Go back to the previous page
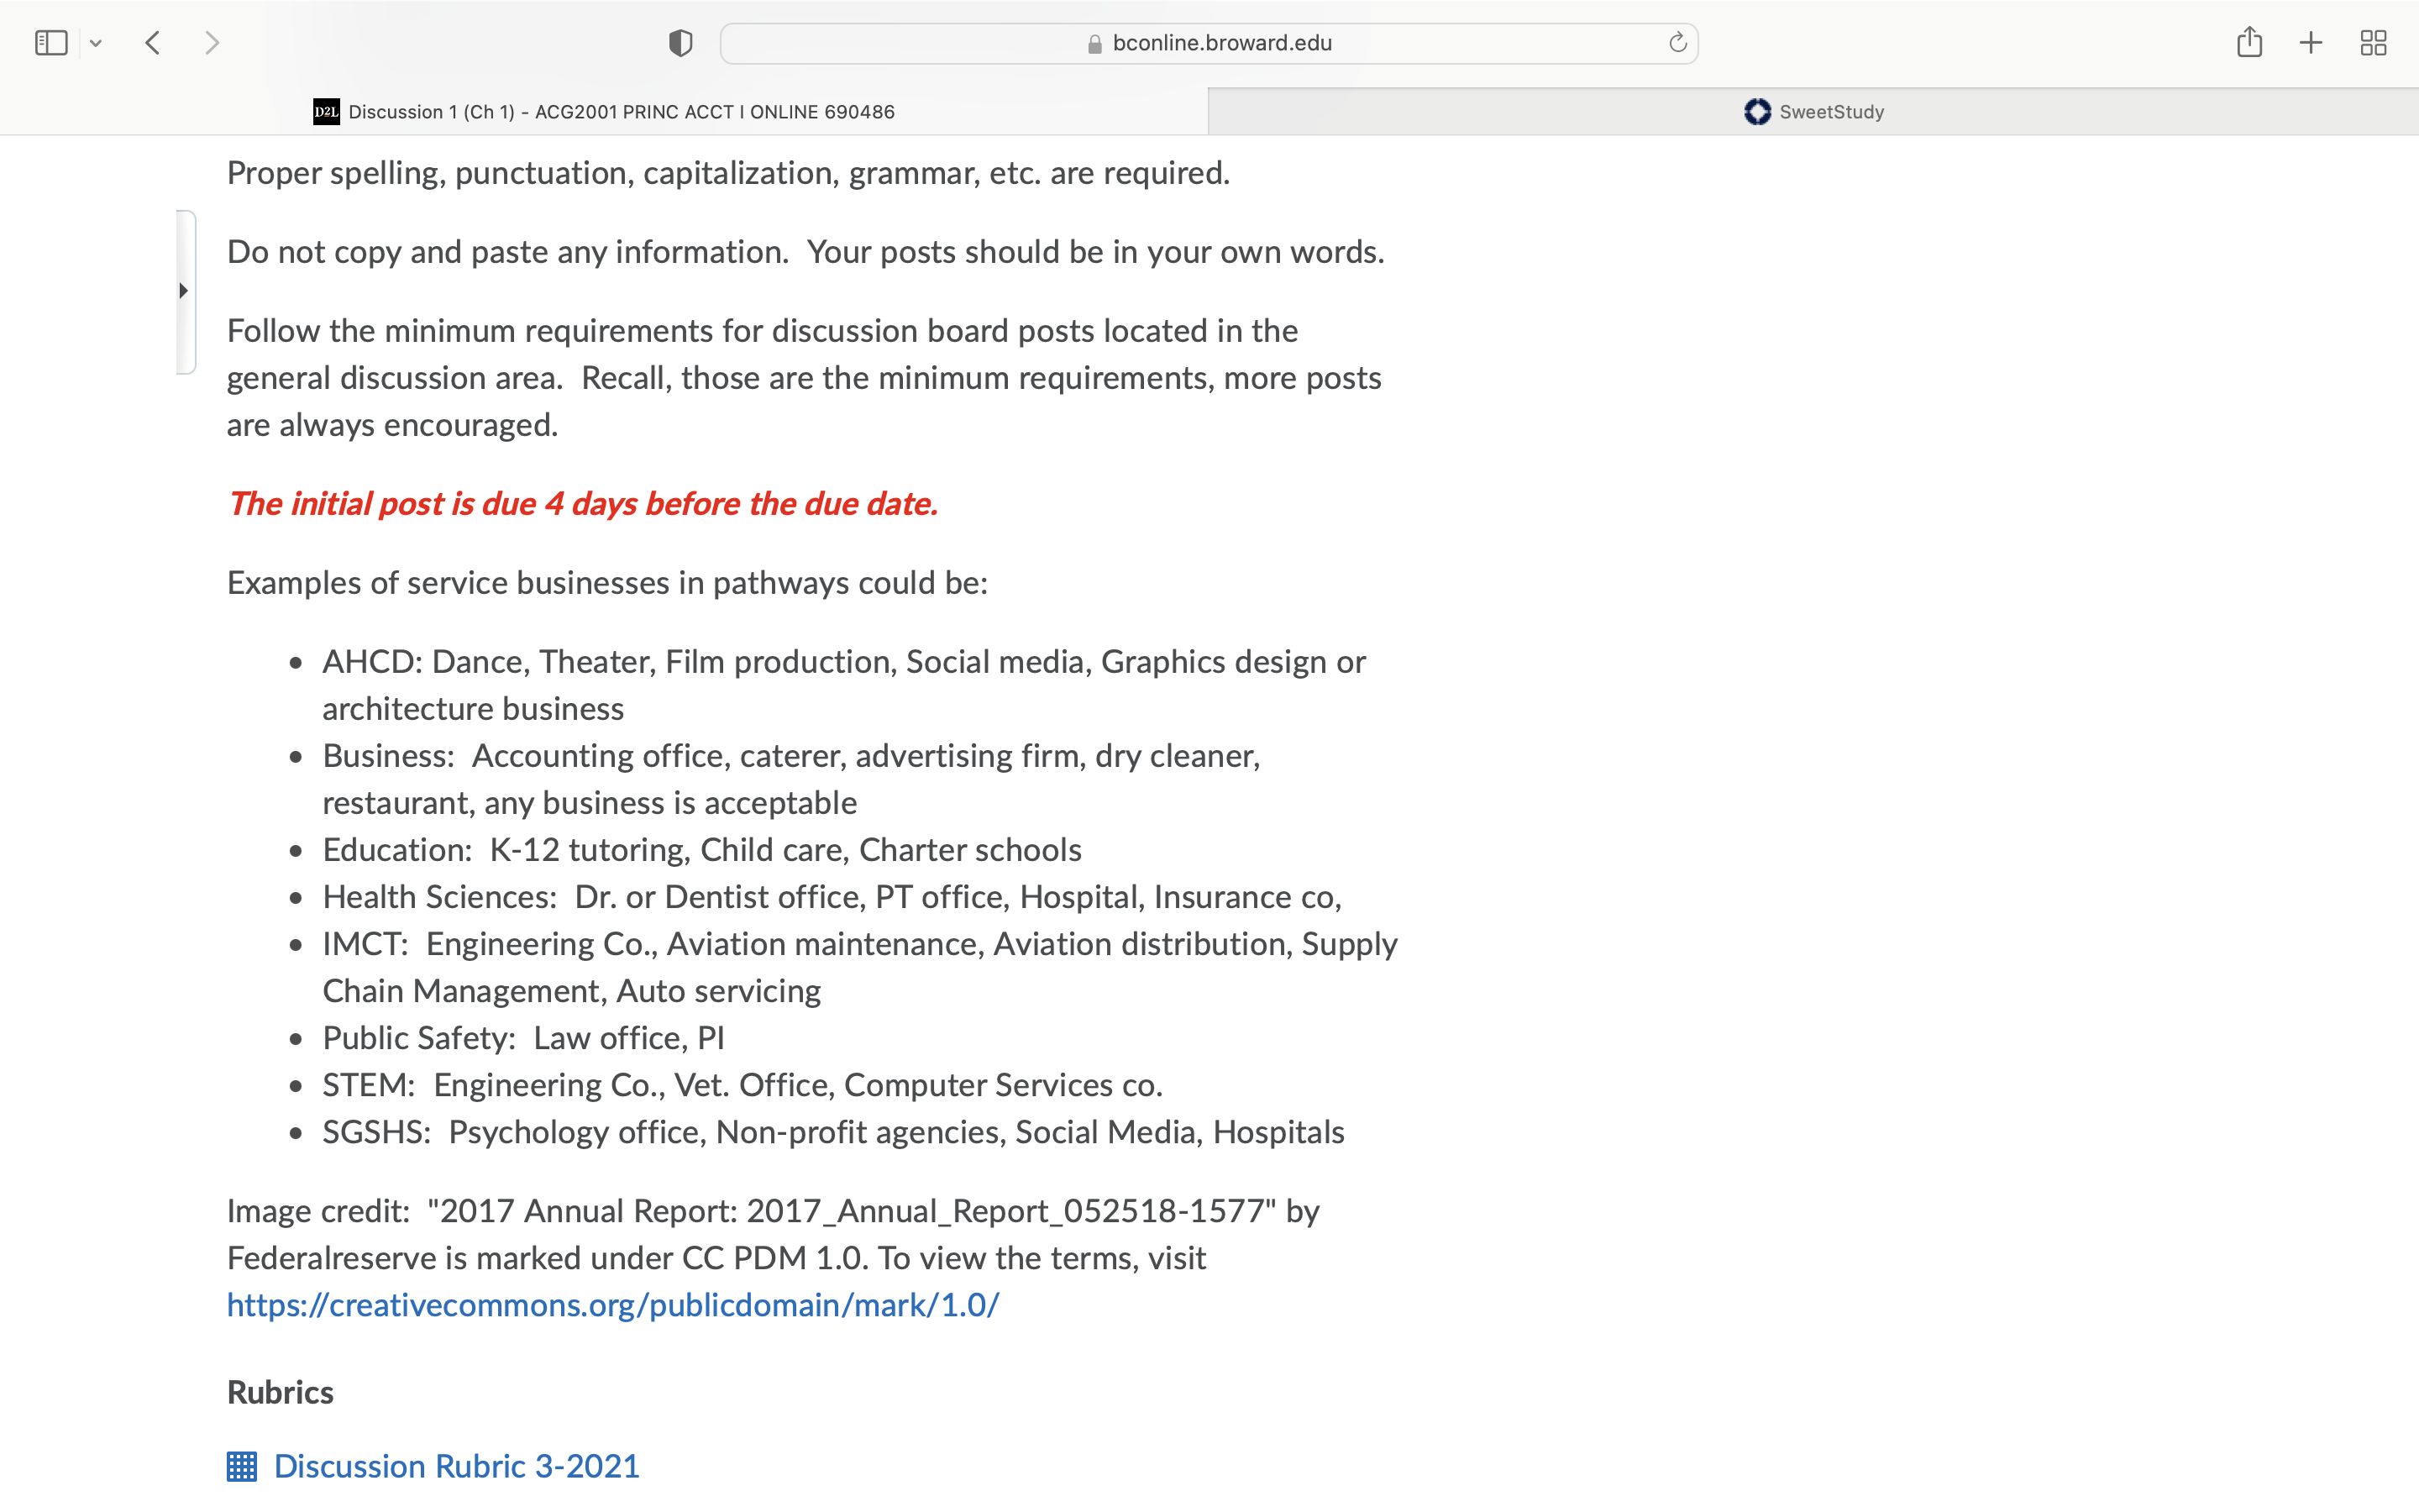This screenshot has height=1512, width=2419. point(153,43)
